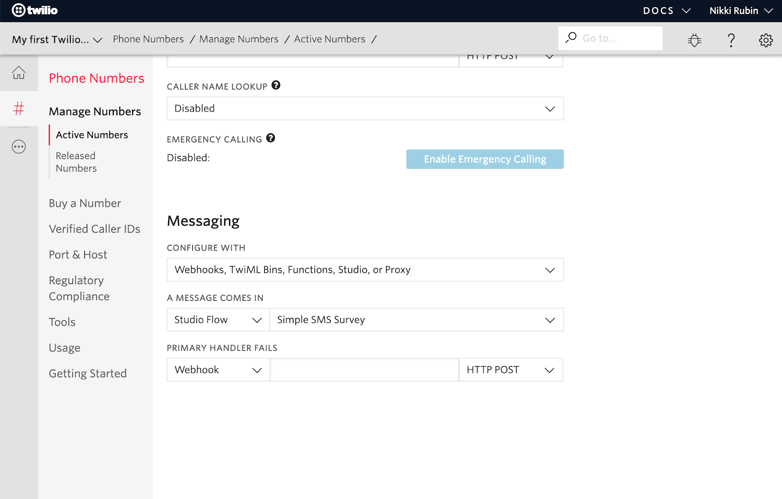Open Verified Caller IDs page
The image size is (782, 499).
94,229
